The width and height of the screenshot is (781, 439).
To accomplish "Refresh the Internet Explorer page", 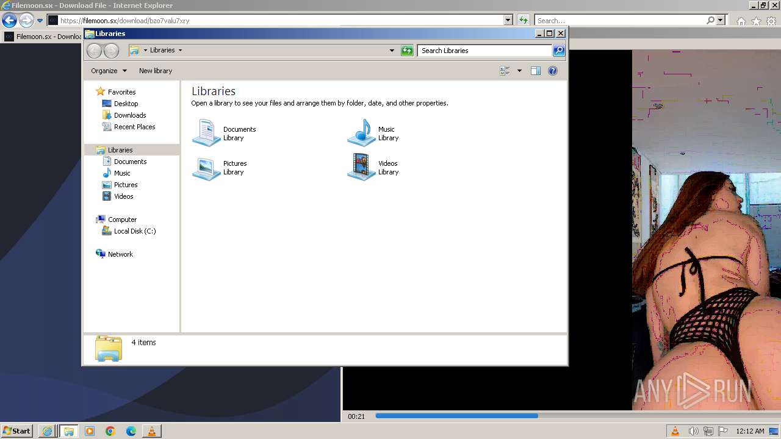I will pos(524,20).
